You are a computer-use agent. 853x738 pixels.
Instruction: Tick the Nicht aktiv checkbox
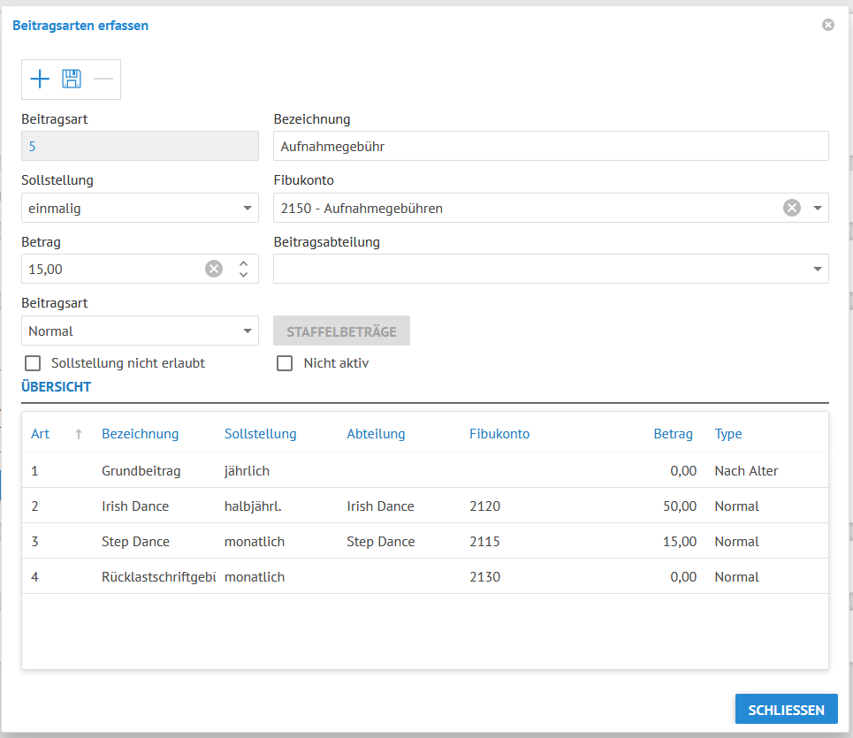[x=285, y=363]
